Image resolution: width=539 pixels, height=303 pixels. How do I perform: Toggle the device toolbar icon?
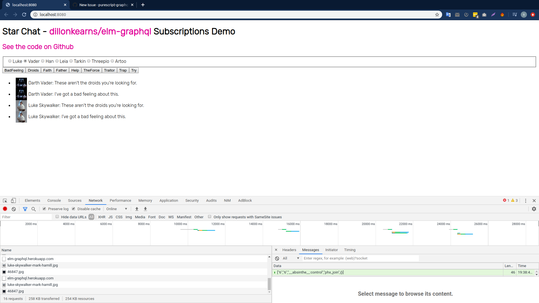pyautogui.click(x=13, y=201)
